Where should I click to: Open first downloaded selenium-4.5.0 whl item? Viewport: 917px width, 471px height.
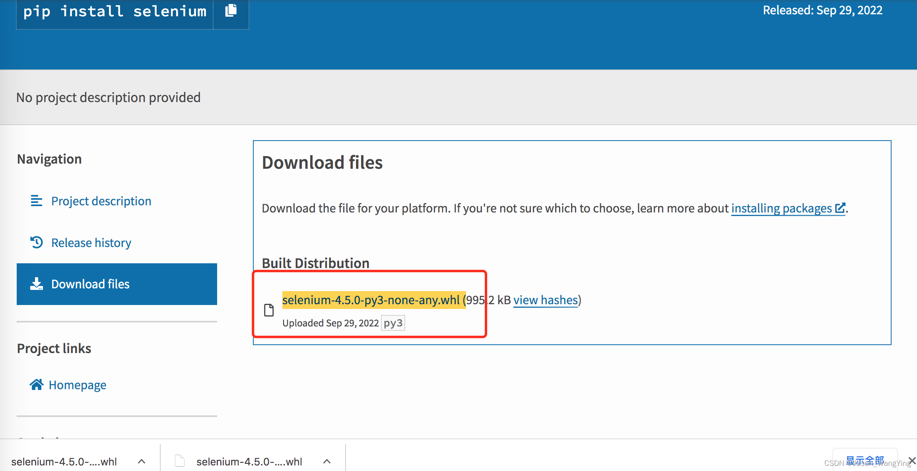[64, 461]
